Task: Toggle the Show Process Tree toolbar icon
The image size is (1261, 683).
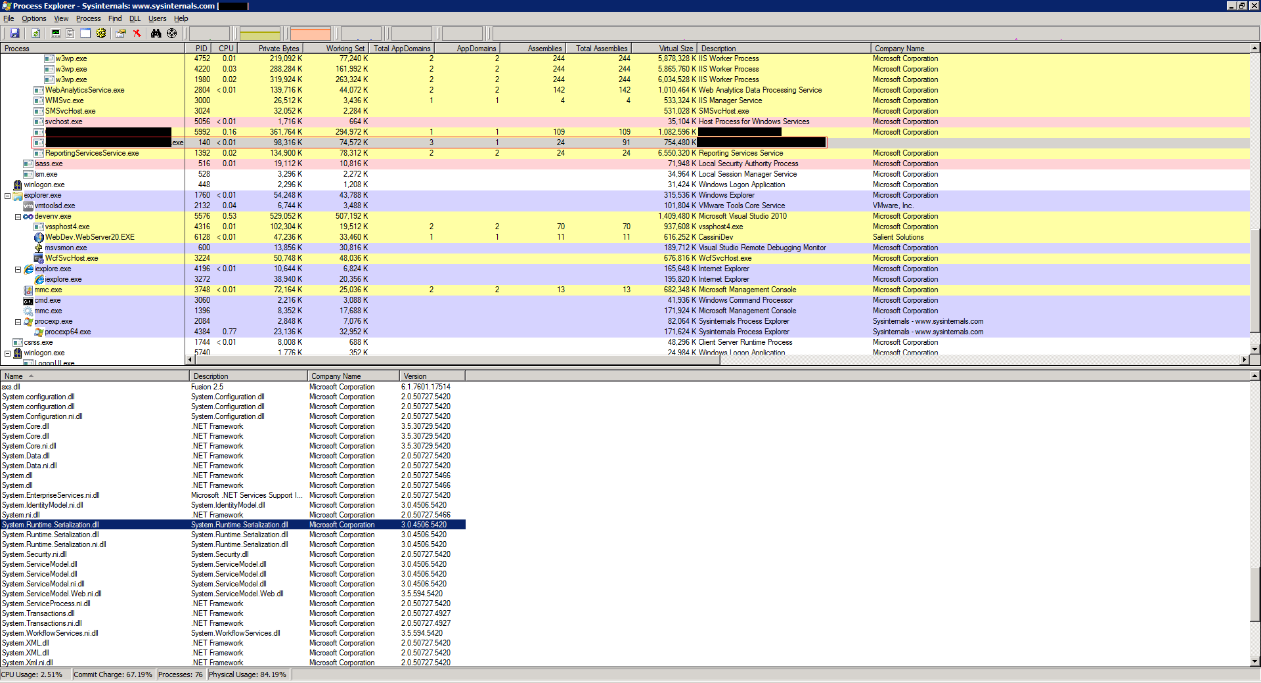Action: pos(70,33)
